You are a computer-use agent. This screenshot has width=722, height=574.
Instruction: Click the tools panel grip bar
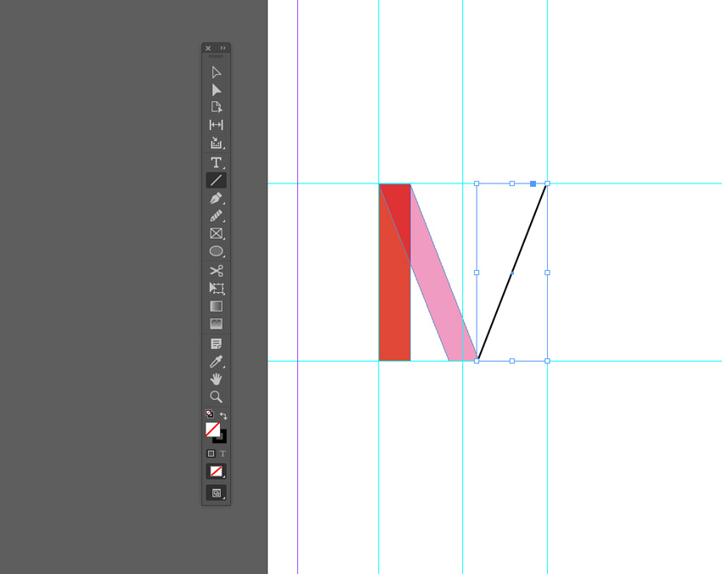click(216, 56)
